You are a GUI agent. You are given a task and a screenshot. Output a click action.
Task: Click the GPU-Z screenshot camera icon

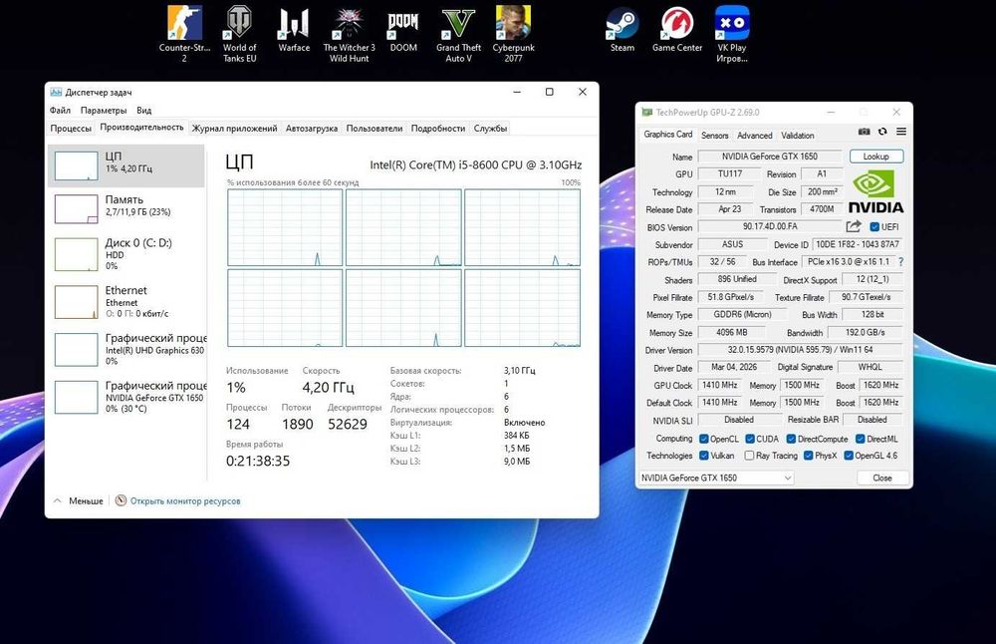tap(864, 132)
